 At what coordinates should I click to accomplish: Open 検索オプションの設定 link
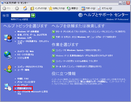19,19
